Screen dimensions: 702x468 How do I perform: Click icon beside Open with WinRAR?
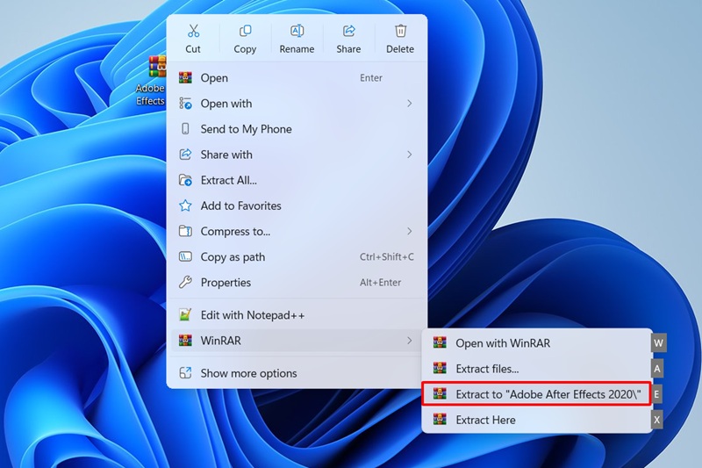pyautogui.click(x=440, y=343)
